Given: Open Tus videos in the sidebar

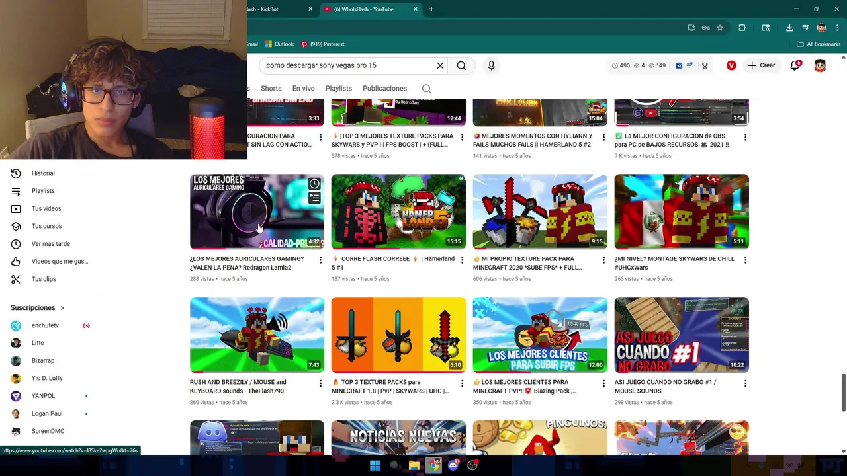Looking at the screenshot, I should click(x=46, y=208).
